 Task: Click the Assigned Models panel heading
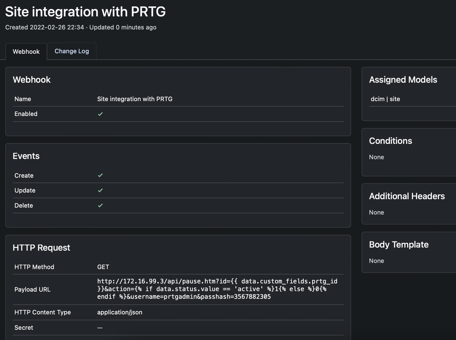click(403, 80)
